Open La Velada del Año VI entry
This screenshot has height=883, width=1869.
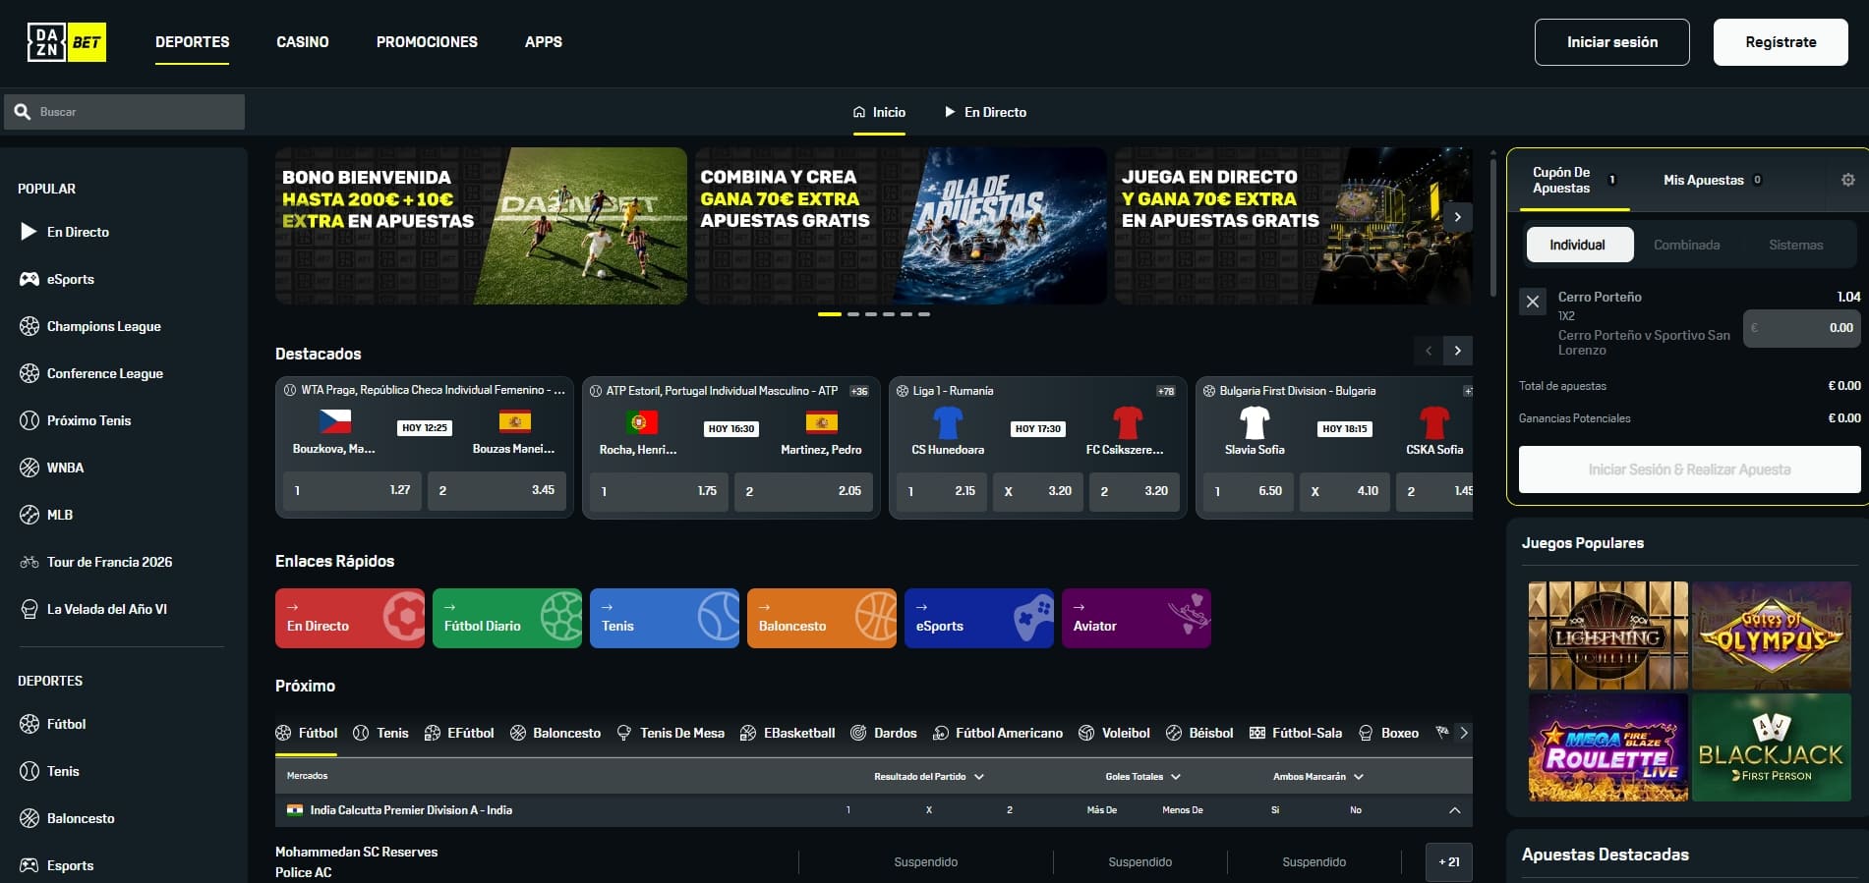coord(106,609)
